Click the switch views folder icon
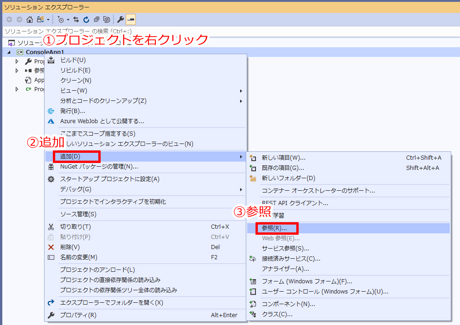460x325 pixels. [x=40, y=19]
